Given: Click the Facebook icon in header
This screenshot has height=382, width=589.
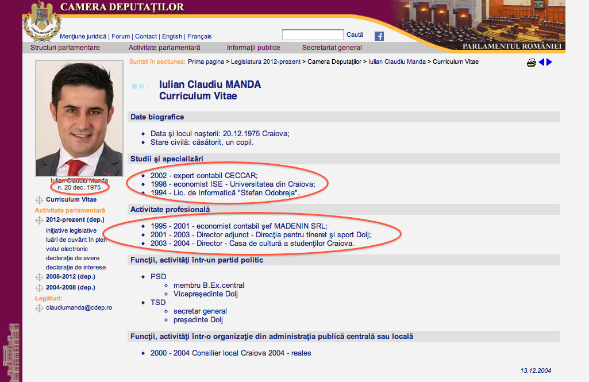Looking at the screenshot, I should pos(379,36).
